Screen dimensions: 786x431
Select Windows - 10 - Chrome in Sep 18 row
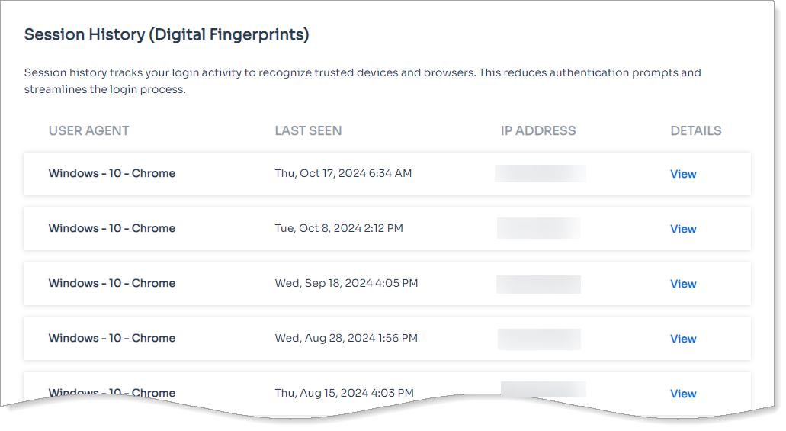[112, 283]
